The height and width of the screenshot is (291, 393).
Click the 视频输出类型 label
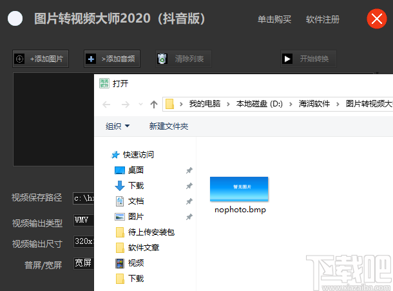(x=37, y=223)
